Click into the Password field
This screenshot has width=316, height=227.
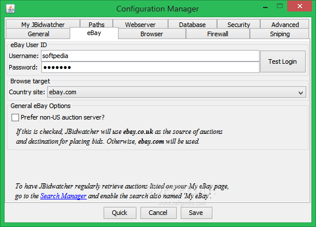150,67
